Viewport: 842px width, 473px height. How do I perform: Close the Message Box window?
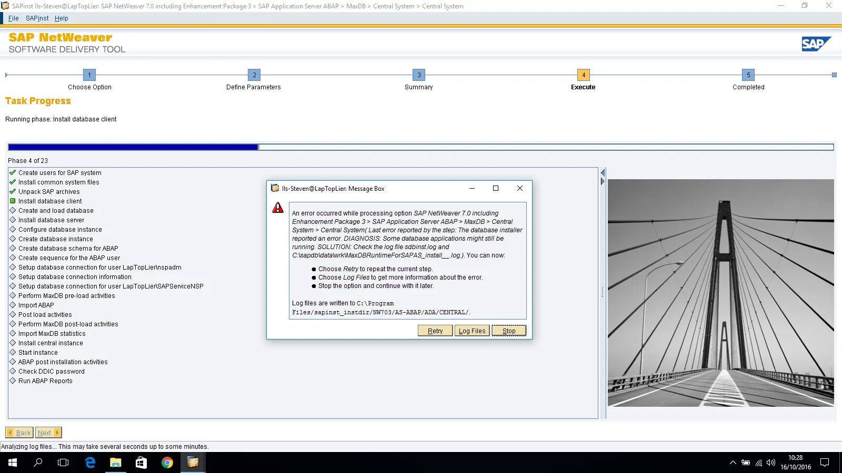tap(519, 188)
